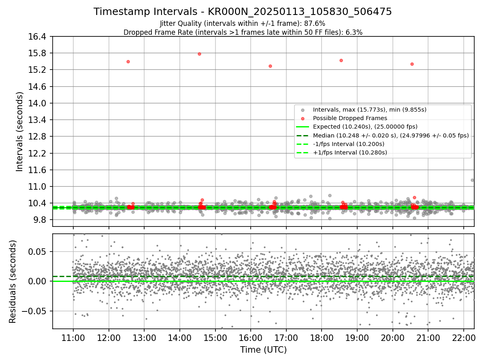Click the highest red outlier point near 14:30
Screen dimensions: 486x364
point(199,54)
